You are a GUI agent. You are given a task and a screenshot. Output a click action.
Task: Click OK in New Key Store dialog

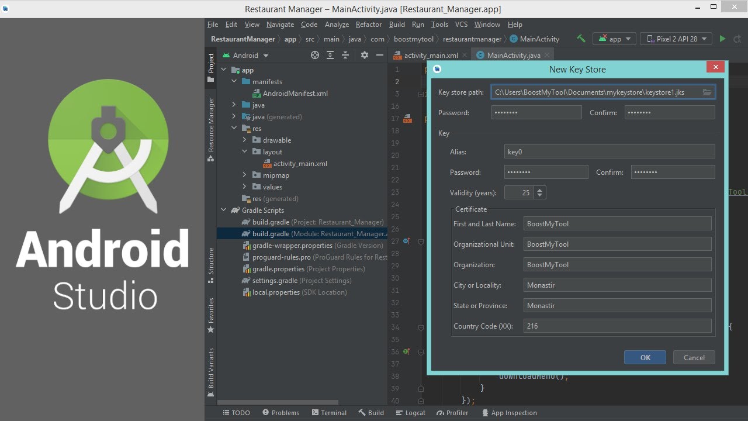[x=645, y=357]
